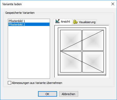The image size is (117, 100).
Task: Switch to the Ansicht tab
Action: click(63, 22)
